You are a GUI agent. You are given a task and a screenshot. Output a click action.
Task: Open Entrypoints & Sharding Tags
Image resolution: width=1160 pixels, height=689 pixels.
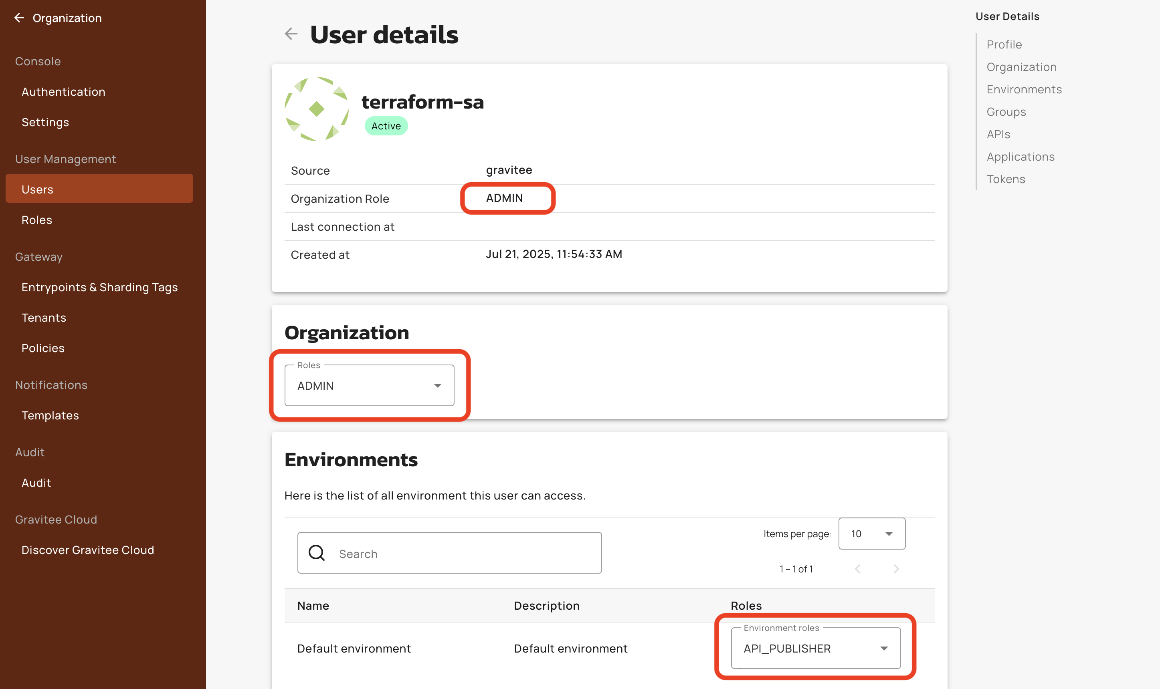[x=99, y=287]
